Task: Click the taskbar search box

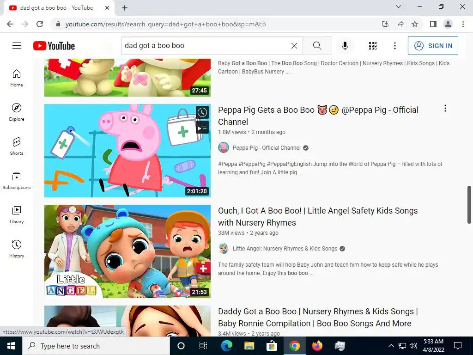Action: 96,346
